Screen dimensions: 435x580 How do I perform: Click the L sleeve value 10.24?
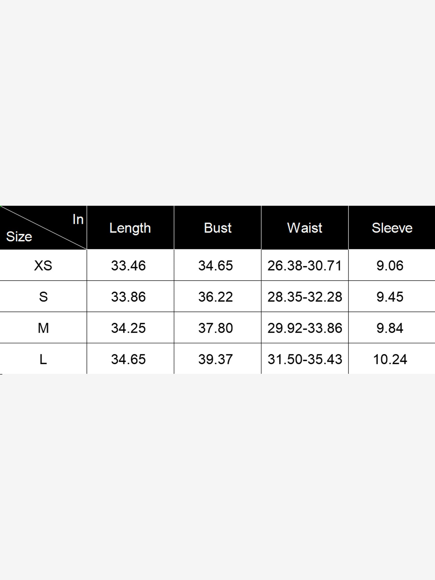[x=390, y=360]
